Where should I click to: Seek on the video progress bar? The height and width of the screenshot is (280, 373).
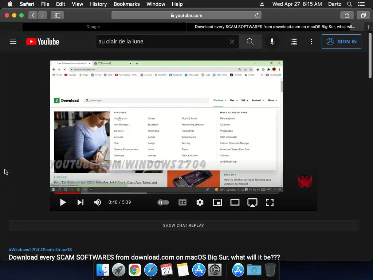(166, 193)
